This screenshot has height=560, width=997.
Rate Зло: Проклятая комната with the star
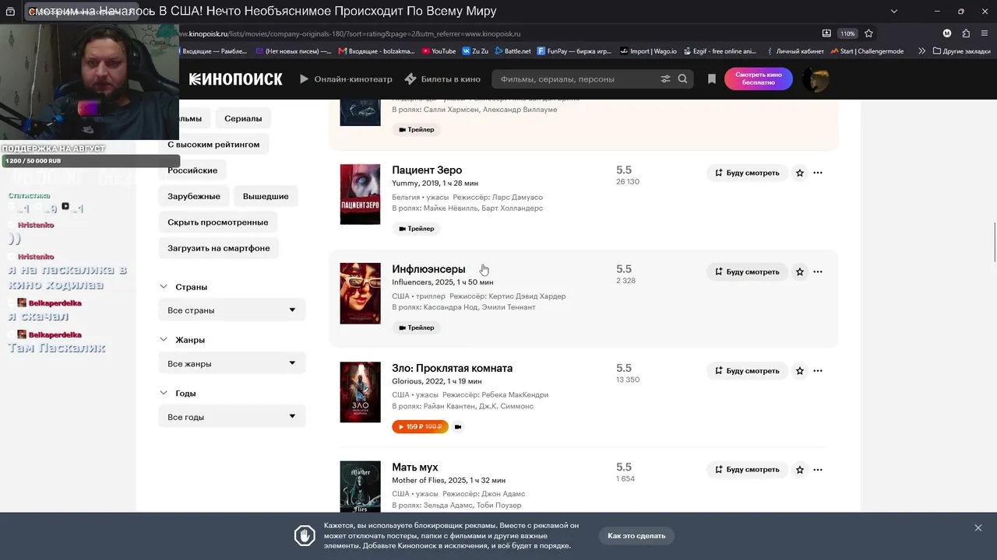click(800, 371)
